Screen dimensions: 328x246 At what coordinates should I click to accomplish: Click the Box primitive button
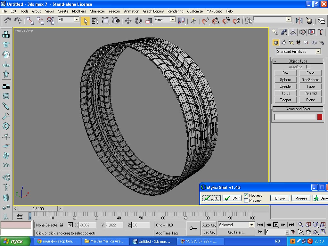point(285,73)
